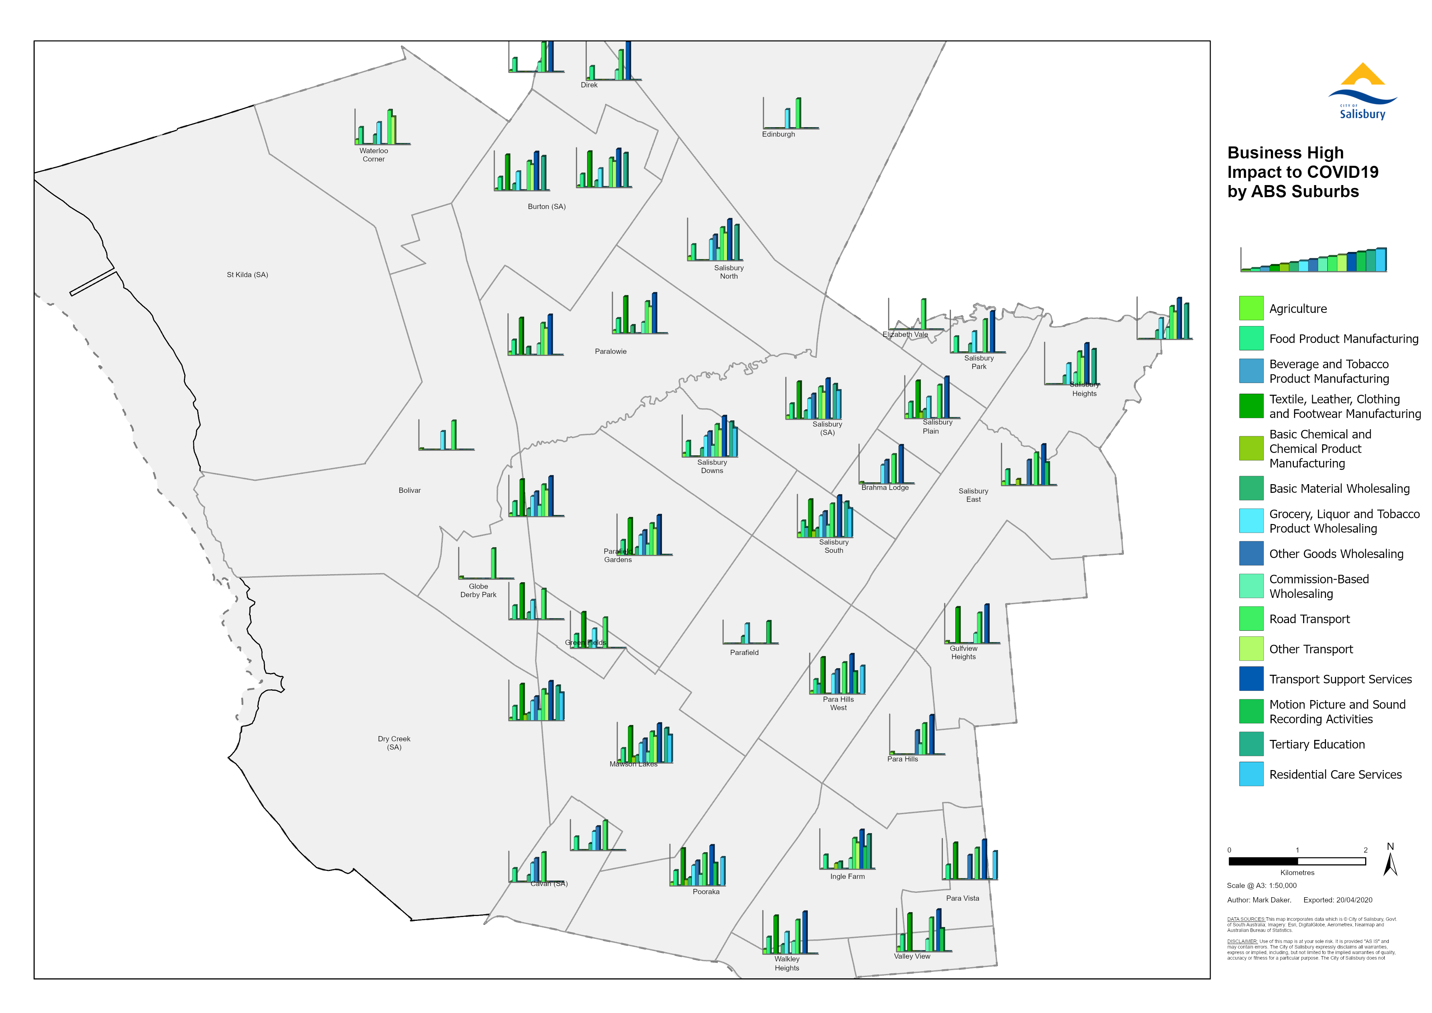Image resolution: width=1432 pixels, height=1013 pixels.
Task: Click the kilometres scale bar
Action: [x=1297, y=861]
